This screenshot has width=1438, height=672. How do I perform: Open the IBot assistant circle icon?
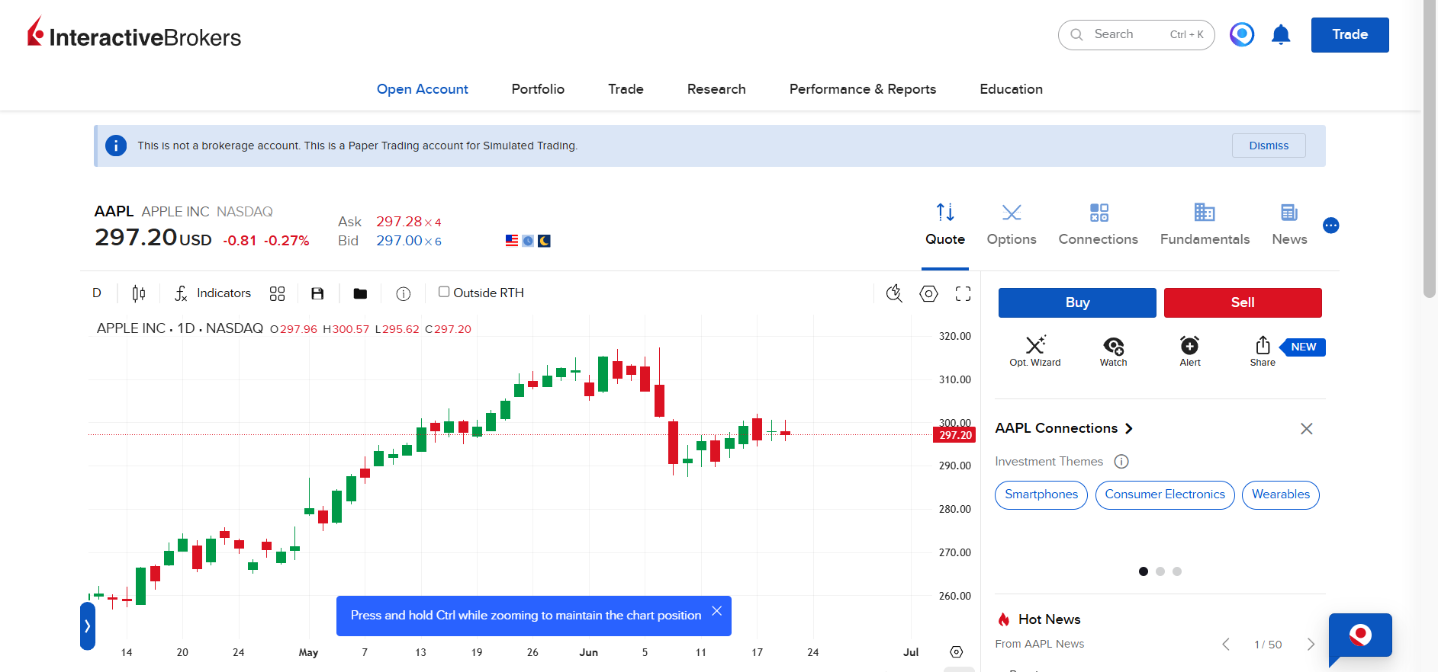click(x=1242, y=34)
